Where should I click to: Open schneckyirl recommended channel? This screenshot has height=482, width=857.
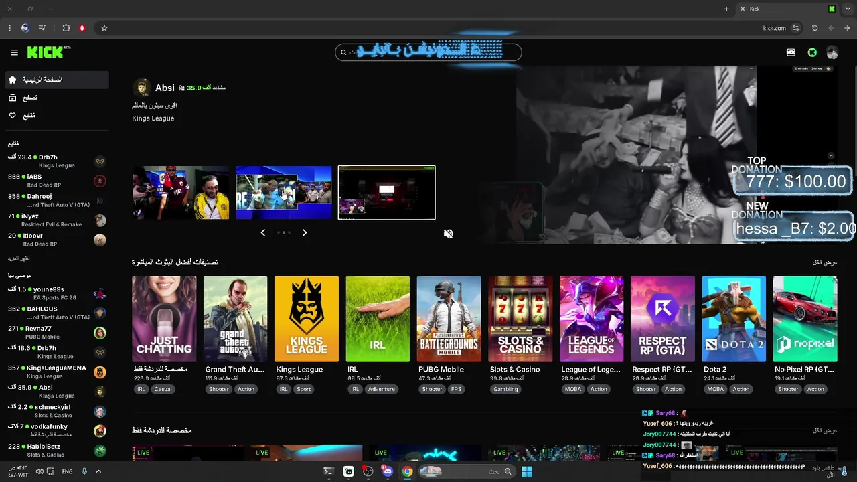click(56, 411)
